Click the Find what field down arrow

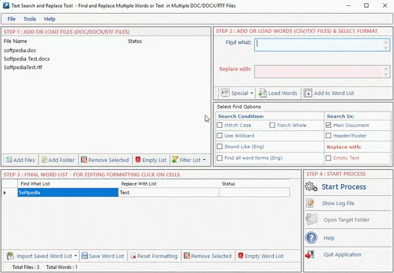click(x=387, y=48)
